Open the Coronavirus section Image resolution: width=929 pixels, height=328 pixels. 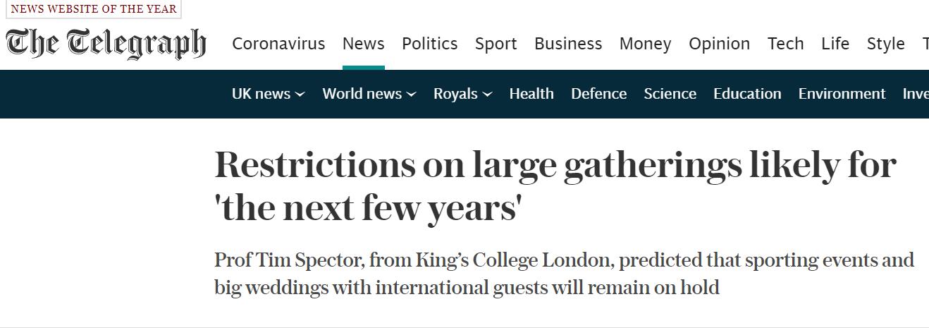click(x=278, y=44)
